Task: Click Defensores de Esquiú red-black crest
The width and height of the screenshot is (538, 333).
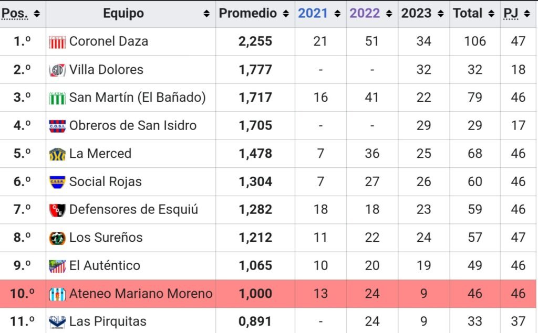Action: tap(57, 210)
